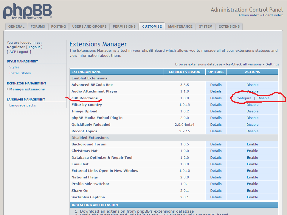The image size is (287, 215).
Task: View Details for Image Upload
Action: click(x=216, y=111)
